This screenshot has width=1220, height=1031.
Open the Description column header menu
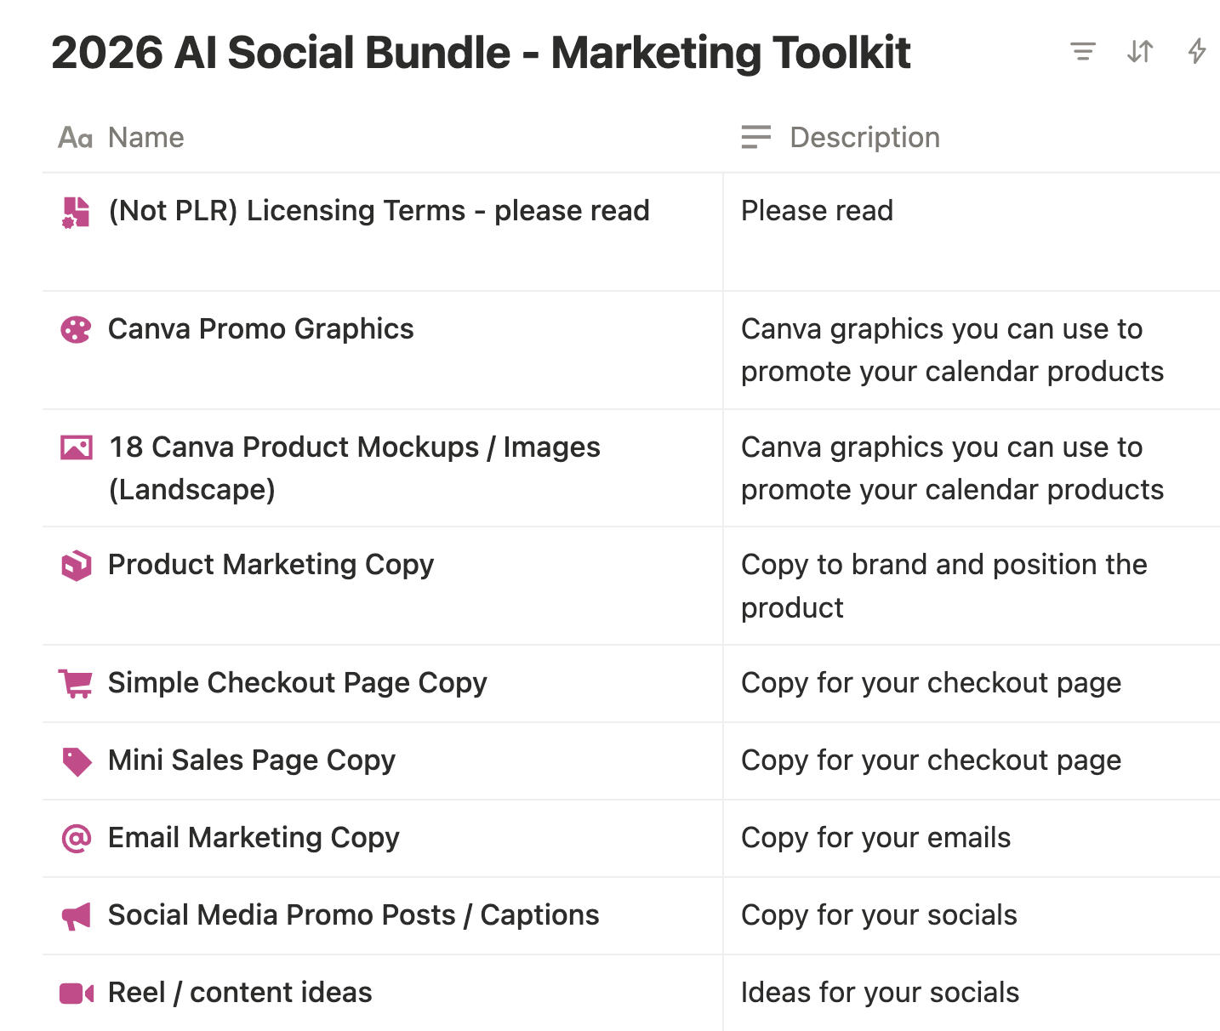[x=864, y=138]
